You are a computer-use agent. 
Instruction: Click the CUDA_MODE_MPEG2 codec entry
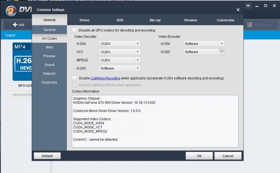(x=90, y=131)
